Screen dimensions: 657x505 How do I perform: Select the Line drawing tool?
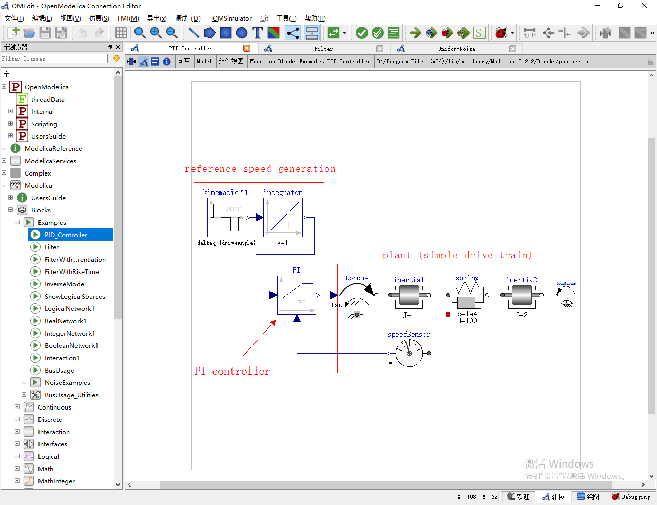click(194, 33)
